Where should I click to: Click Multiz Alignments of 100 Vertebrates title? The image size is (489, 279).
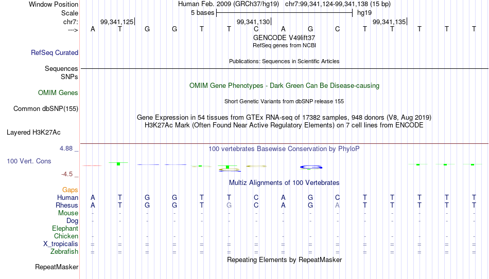pos(284,183)
